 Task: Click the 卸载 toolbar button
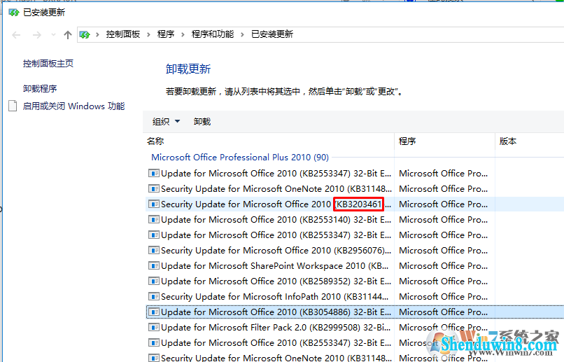pos(202,122)
